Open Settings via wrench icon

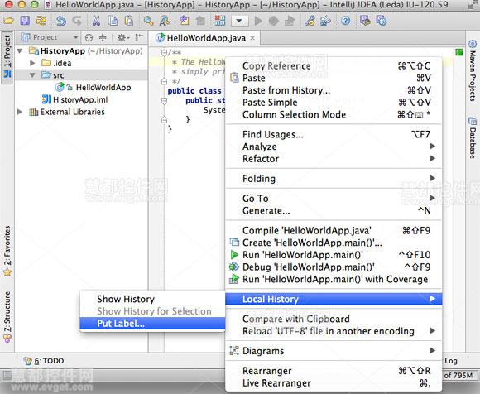310,21
